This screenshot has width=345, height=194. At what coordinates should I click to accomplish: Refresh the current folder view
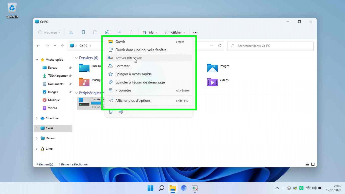pos(220,46)
